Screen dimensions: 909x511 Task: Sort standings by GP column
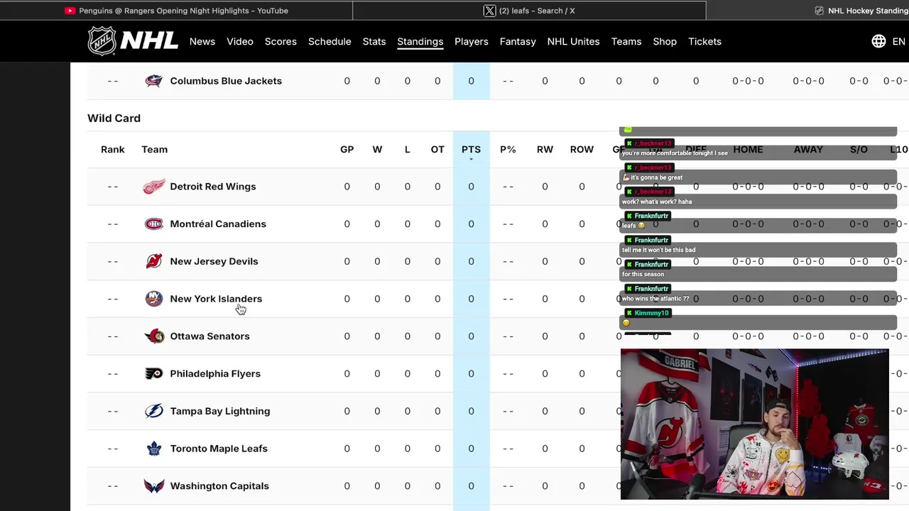347,150
